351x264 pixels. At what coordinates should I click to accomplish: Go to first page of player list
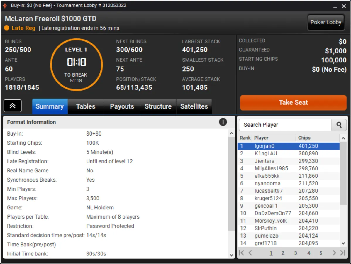tap(241, 253)
